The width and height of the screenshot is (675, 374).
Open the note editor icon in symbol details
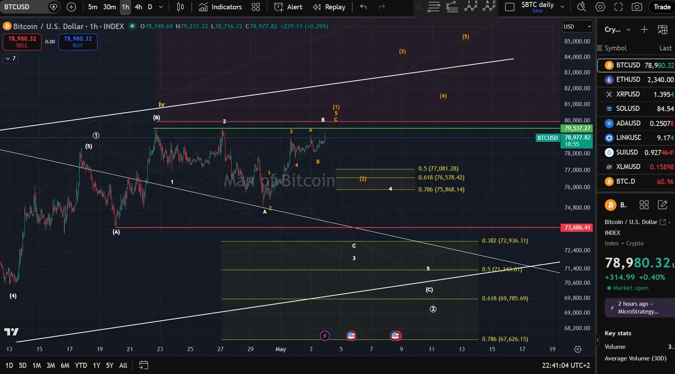(663, 205)
